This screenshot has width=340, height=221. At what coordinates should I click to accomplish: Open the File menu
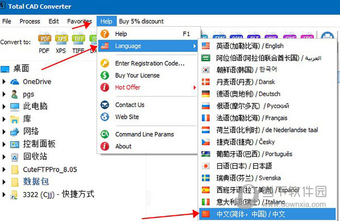6,21
